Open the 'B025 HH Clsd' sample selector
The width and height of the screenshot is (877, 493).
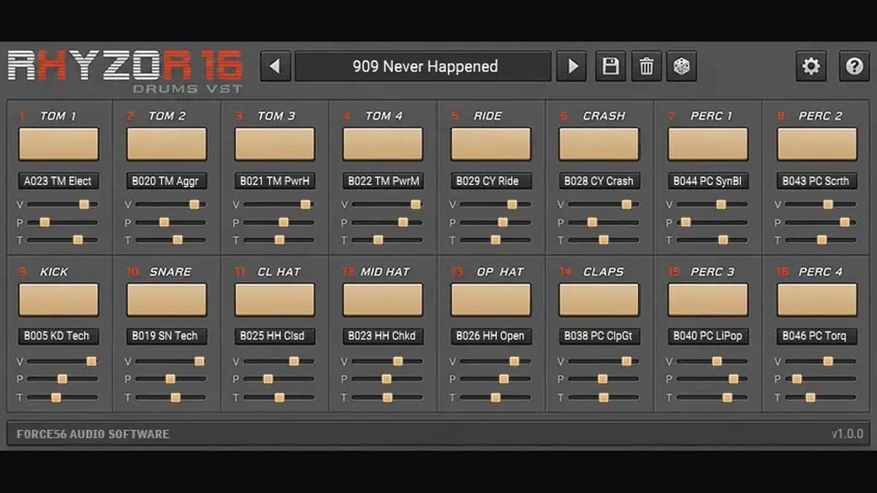tap(275, 336)
